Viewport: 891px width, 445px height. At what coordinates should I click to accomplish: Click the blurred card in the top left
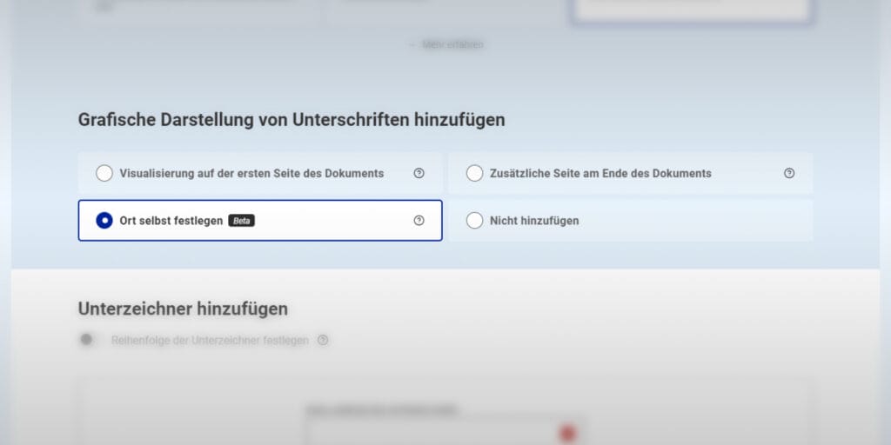(200, 10)
